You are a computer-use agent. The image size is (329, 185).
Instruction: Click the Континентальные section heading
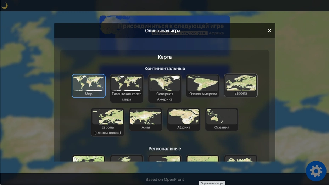[x=164, y=69]
